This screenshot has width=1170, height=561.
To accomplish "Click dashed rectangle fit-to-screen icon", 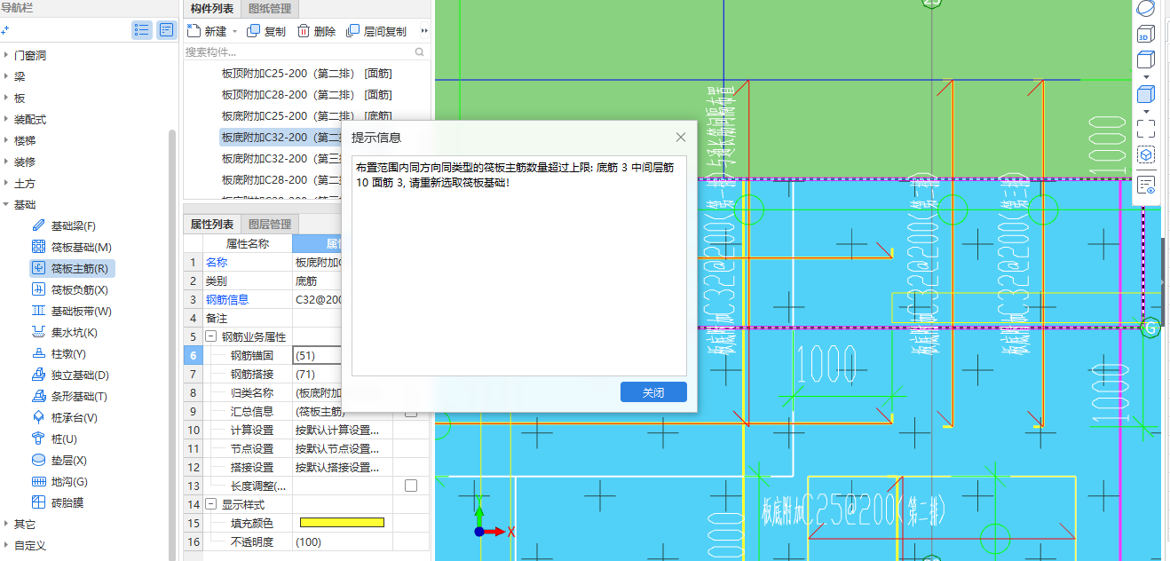I will tap(1146, 129).
